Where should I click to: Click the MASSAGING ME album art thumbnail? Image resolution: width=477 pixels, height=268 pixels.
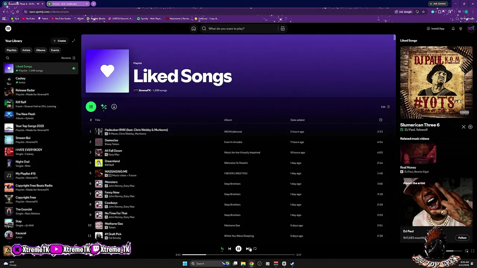pos(99,173)
